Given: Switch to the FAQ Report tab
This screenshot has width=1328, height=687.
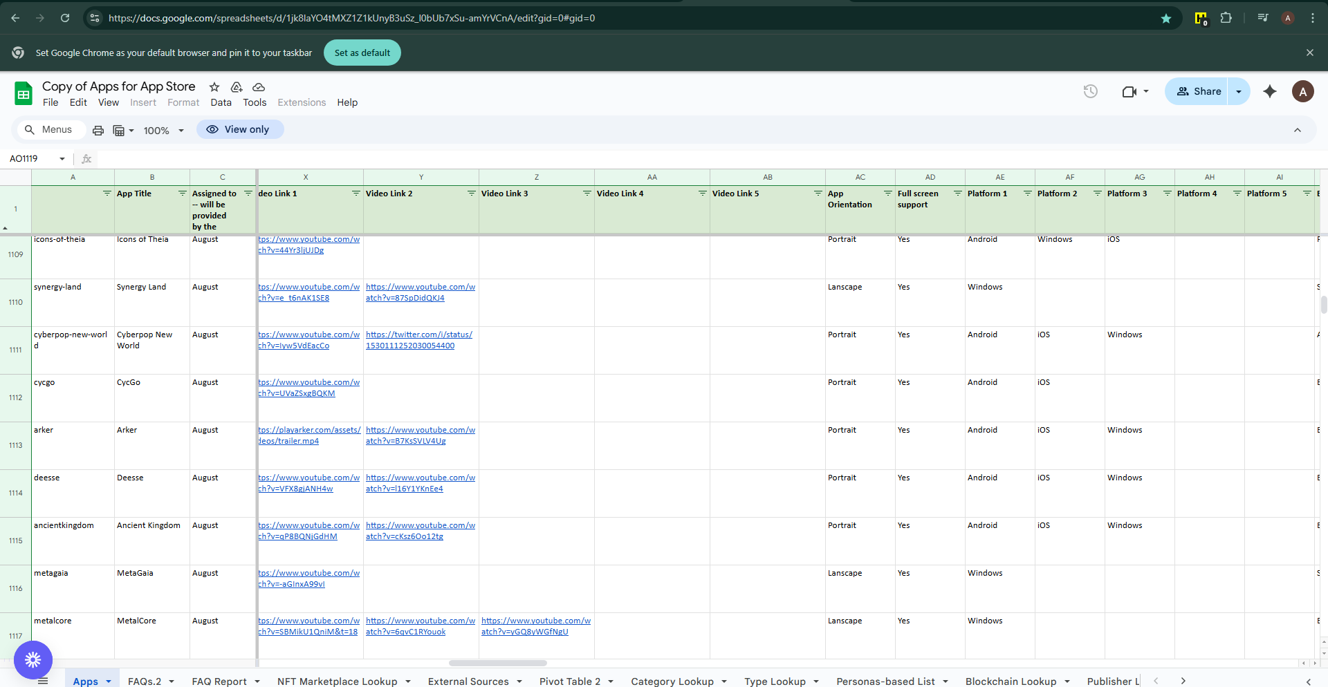Looking at the screenshot, I should 219,681.
